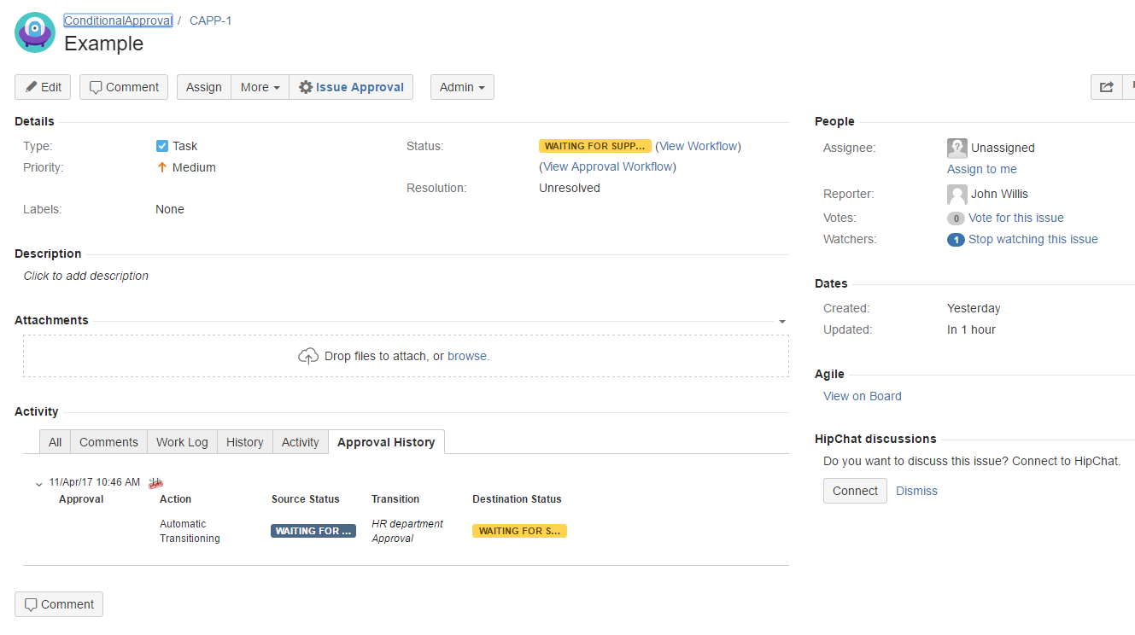
Task: Open the Admin dropdown menu
Action: pos(462,87)
